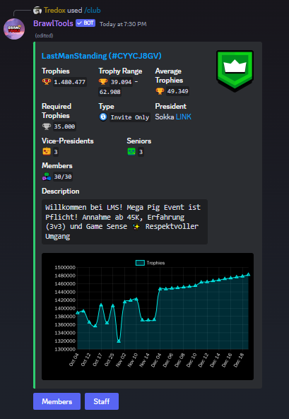This screenshot has width=289, height=419.
Task: Click the '1500000' y-axis label on the chart
Action: 65,267
